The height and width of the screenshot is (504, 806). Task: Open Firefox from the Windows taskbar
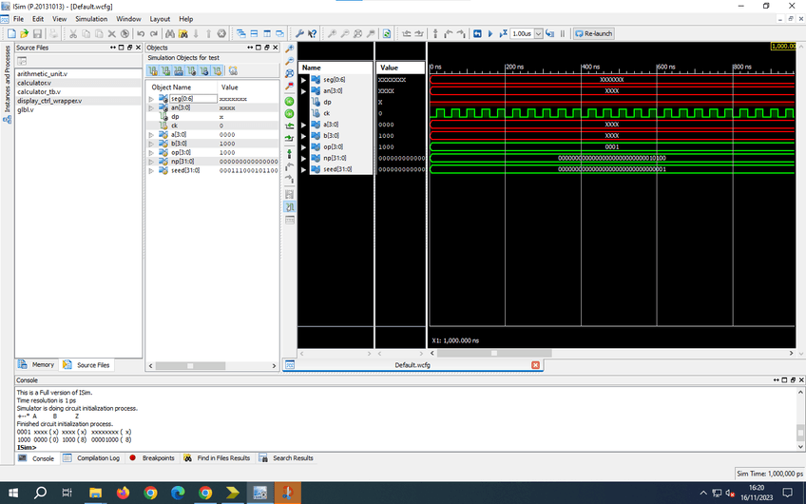[x=123, y=493]
